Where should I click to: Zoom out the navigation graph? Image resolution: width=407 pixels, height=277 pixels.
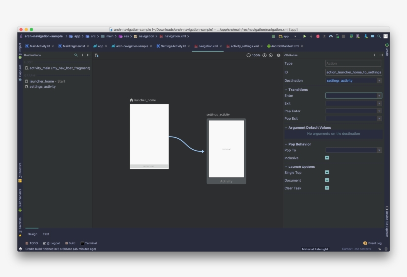pos(248,55)
